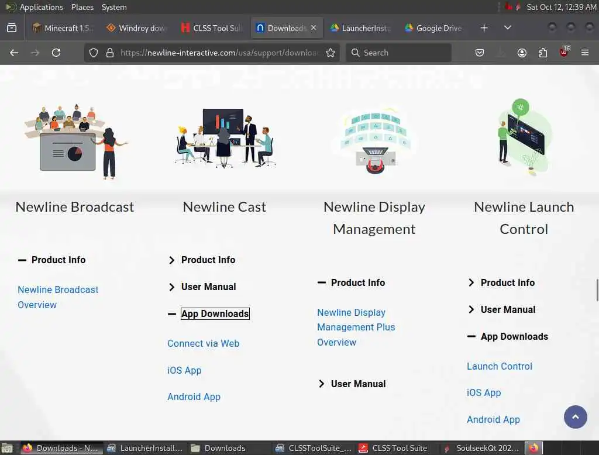This screenshot has width=599, height=455.
Task: Click the page vertical scrollbar thumb
Action: tap(597, 290)
